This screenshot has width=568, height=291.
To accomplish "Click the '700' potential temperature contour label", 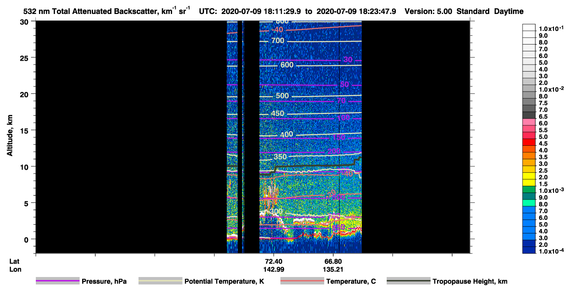I will point(277,41).
